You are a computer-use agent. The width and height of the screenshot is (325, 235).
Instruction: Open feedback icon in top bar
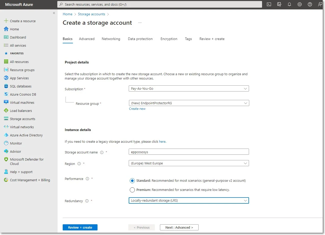[x=320, y=4]
